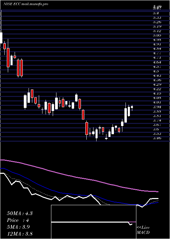Click the 3.94 price axis label
170x239 pixels.
pyautogui.click(x=157, y=107)
